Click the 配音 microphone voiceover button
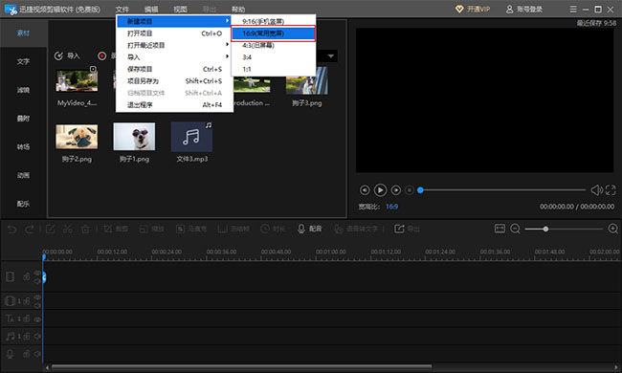 309,230
